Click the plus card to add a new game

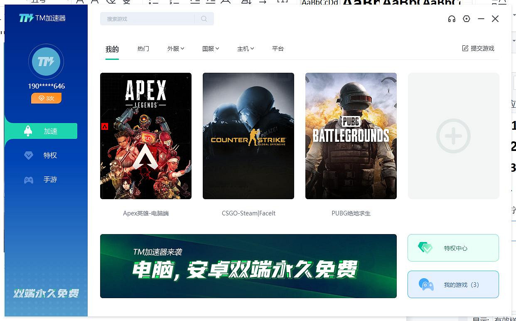[x=453, y=136]
